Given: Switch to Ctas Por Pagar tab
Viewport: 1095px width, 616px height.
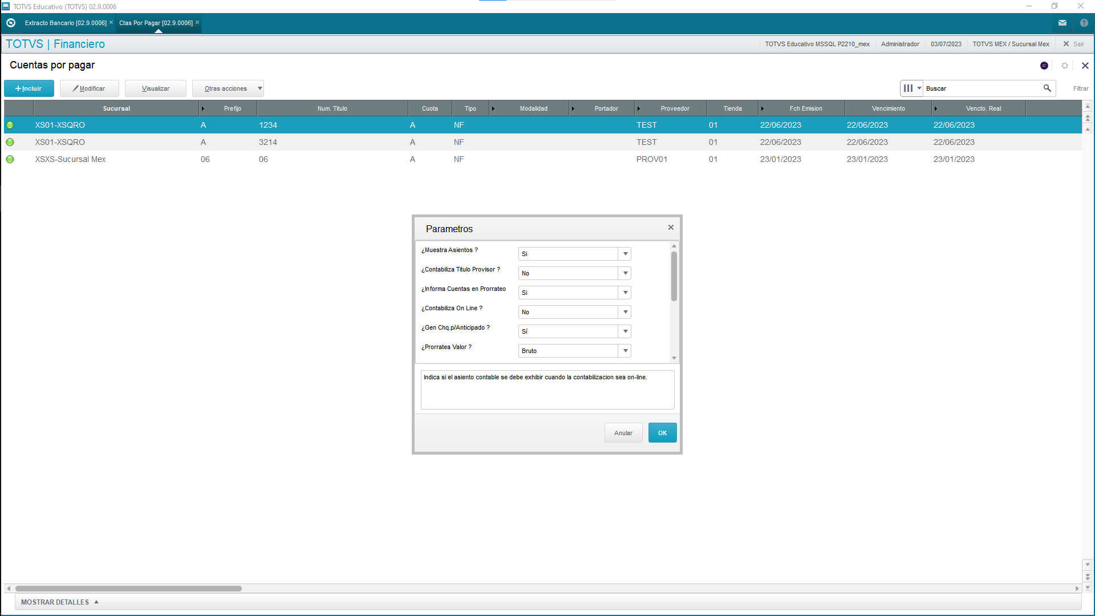Looking at the screenshot, I should 156,23.
